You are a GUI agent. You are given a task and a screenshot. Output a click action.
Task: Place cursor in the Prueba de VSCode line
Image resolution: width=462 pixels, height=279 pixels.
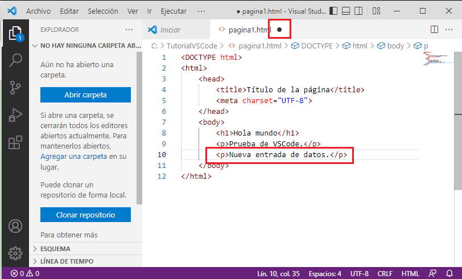click(268, 143)
